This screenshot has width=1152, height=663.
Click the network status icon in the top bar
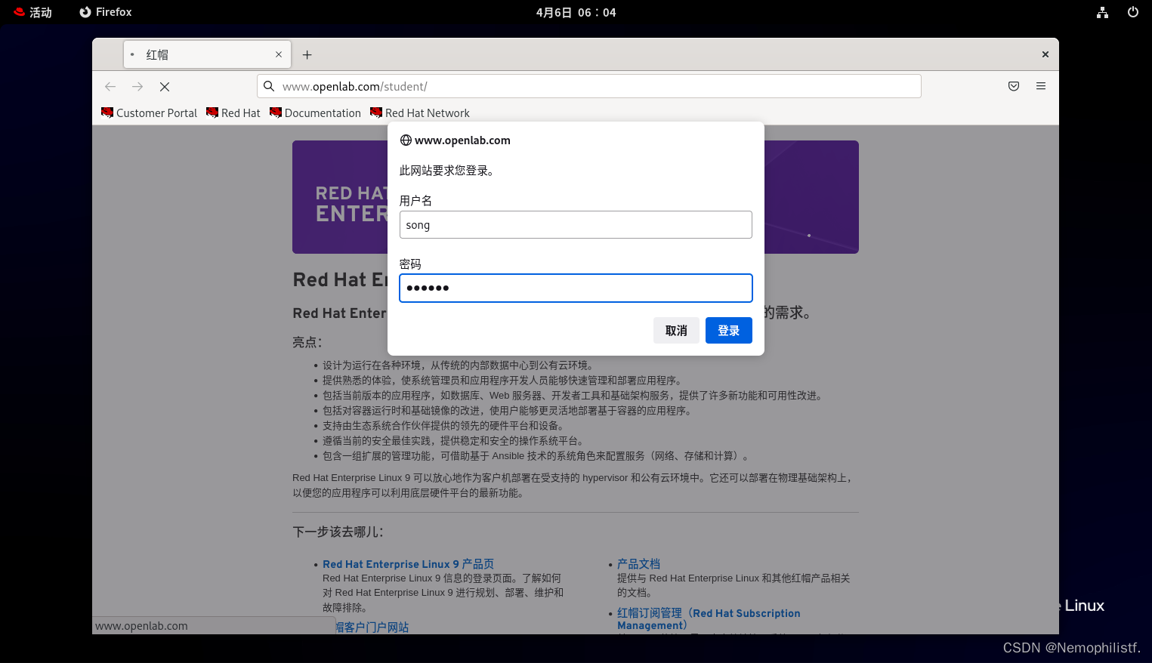[1102, 12]
